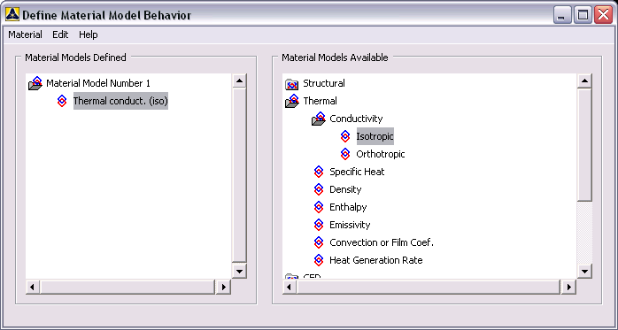
Task: Collapse the Thermal open-folder icon
Action: [292, 101]
